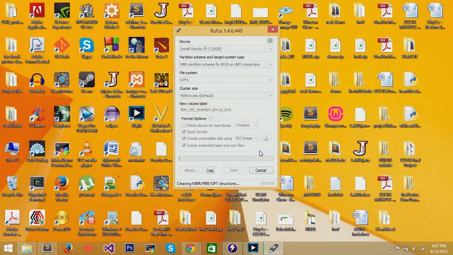
Task: Click the Start button in Rufus
Action: click(x=234, y=170)
